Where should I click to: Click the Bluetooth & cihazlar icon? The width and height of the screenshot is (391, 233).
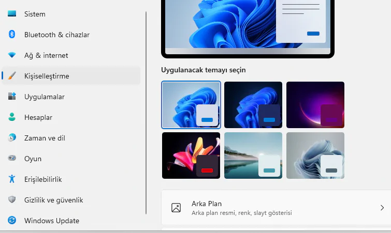12,35
